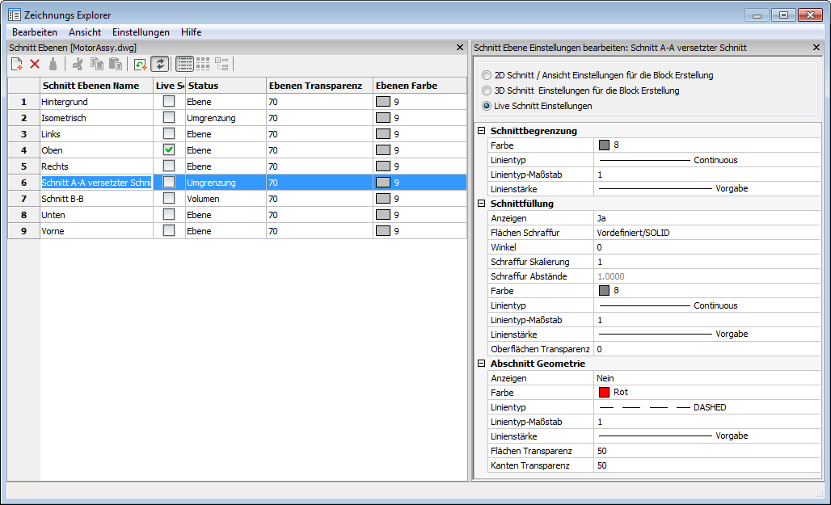Open the Bearbeiten menu
Screen dimensions: 831x505
pyautogui.click(x=35, y=32)
